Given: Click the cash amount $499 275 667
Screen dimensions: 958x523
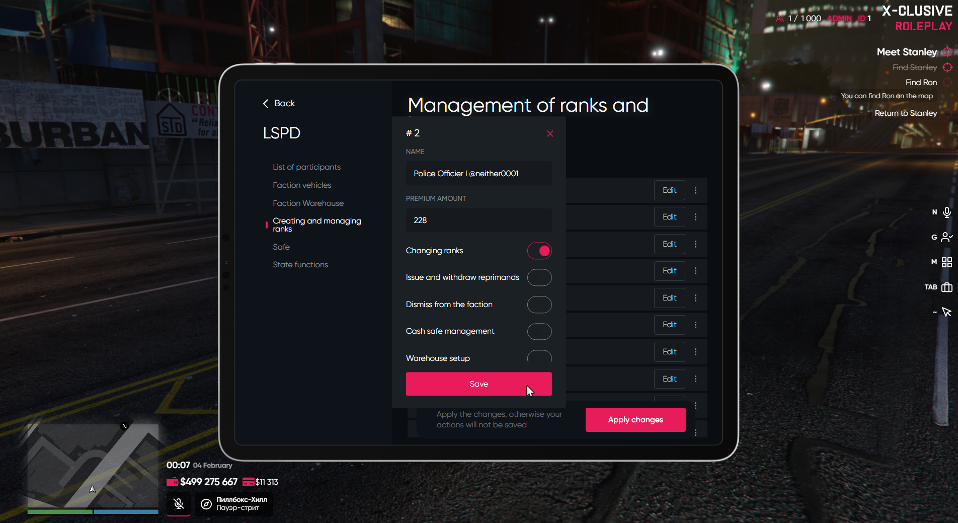Looking at the screenshot, I should tap(209, 482).
